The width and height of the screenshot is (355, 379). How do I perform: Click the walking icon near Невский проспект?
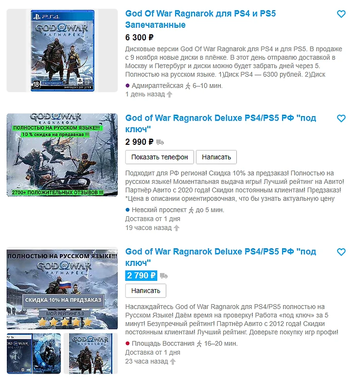[191, 210]
